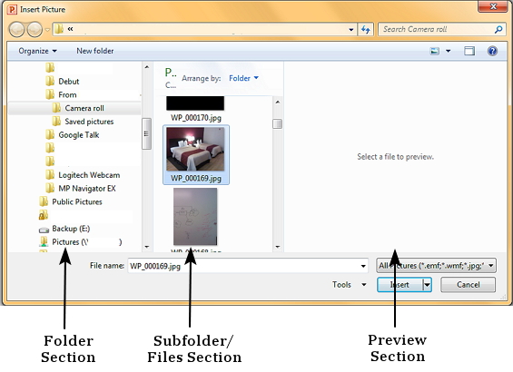The height and width of the screenshot is (372, 513).
Task: Click the Insert button
Action: (400, 285)
